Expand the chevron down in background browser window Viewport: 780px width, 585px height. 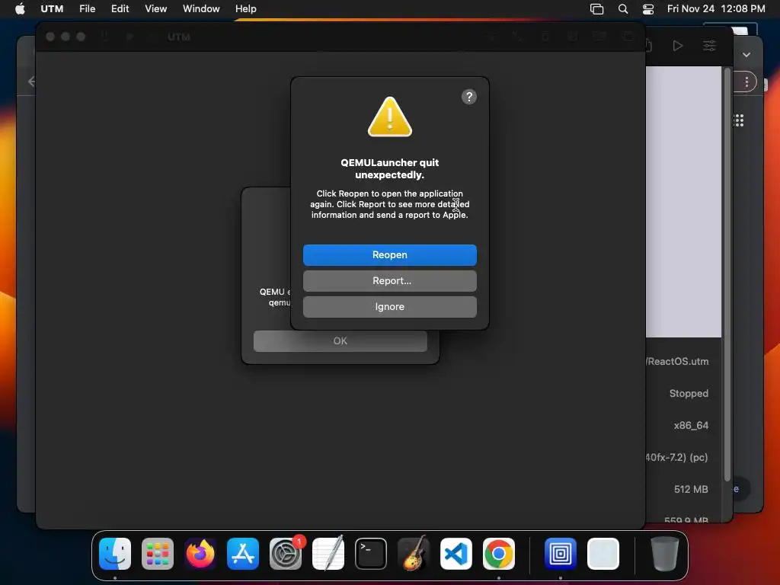[746, 55]
